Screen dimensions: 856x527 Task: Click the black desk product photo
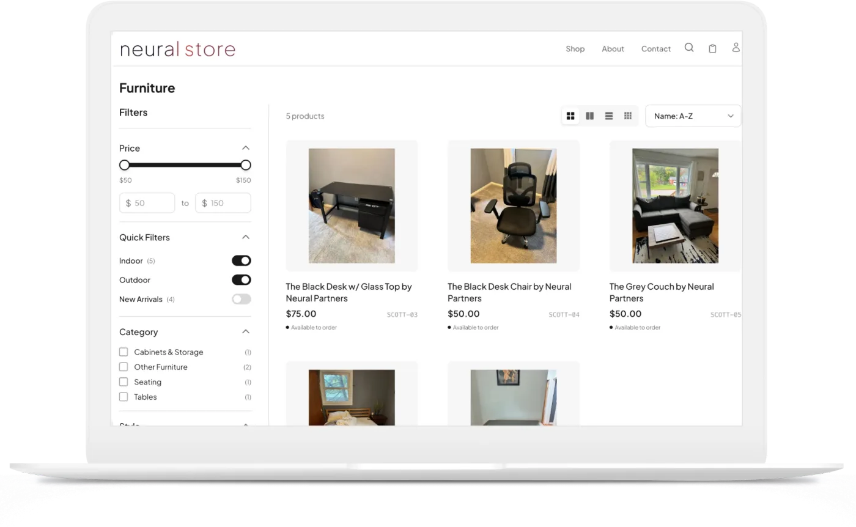[x=352, y=206]
